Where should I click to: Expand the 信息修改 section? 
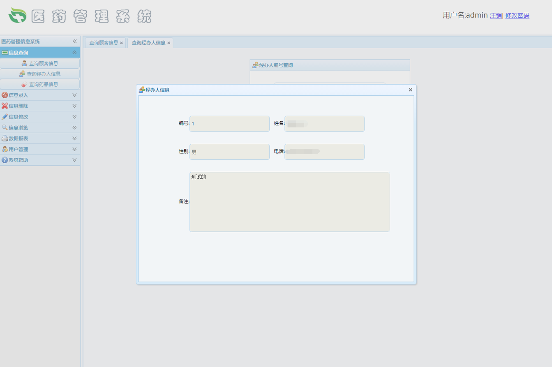(x=74, y=117)
